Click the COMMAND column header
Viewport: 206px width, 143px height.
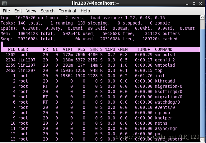pyautogui.click(x=164, y=49)
